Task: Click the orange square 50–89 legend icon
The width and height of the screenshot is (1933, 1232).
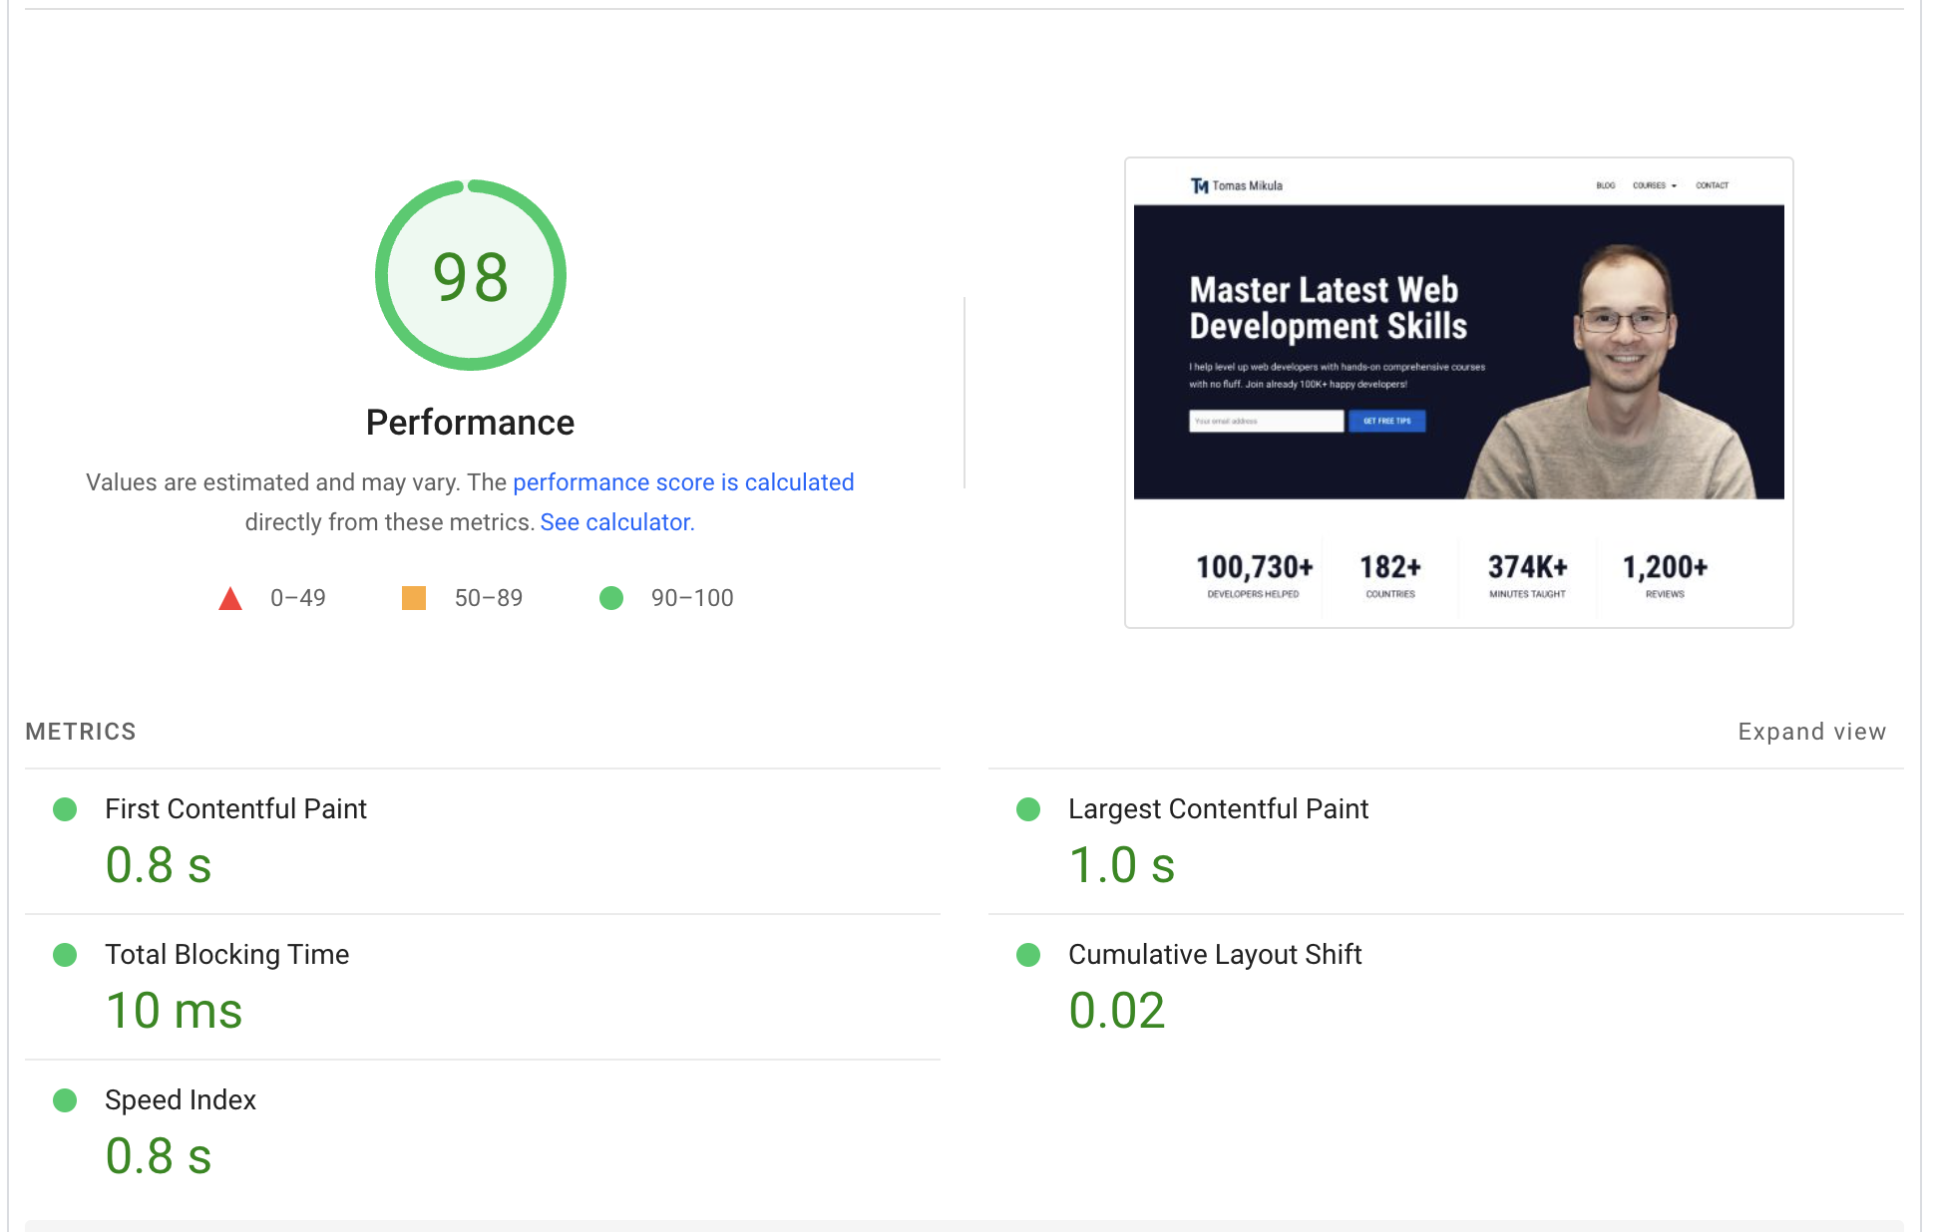Action: coord(414,598)
